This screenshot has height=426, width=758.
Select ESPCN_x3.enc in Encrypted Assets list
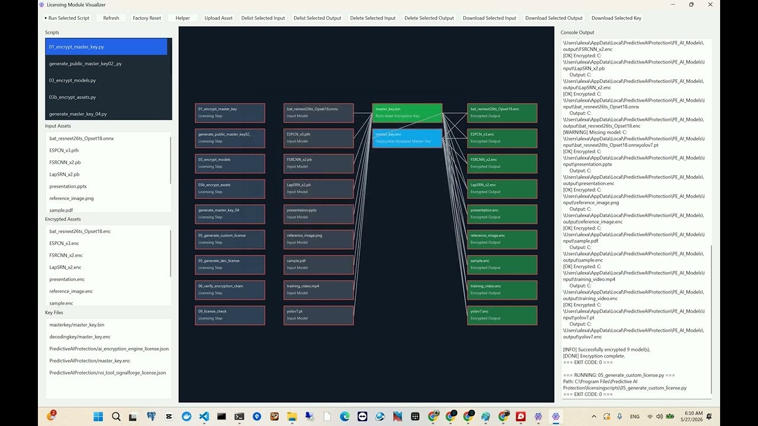tap(107, 243)
